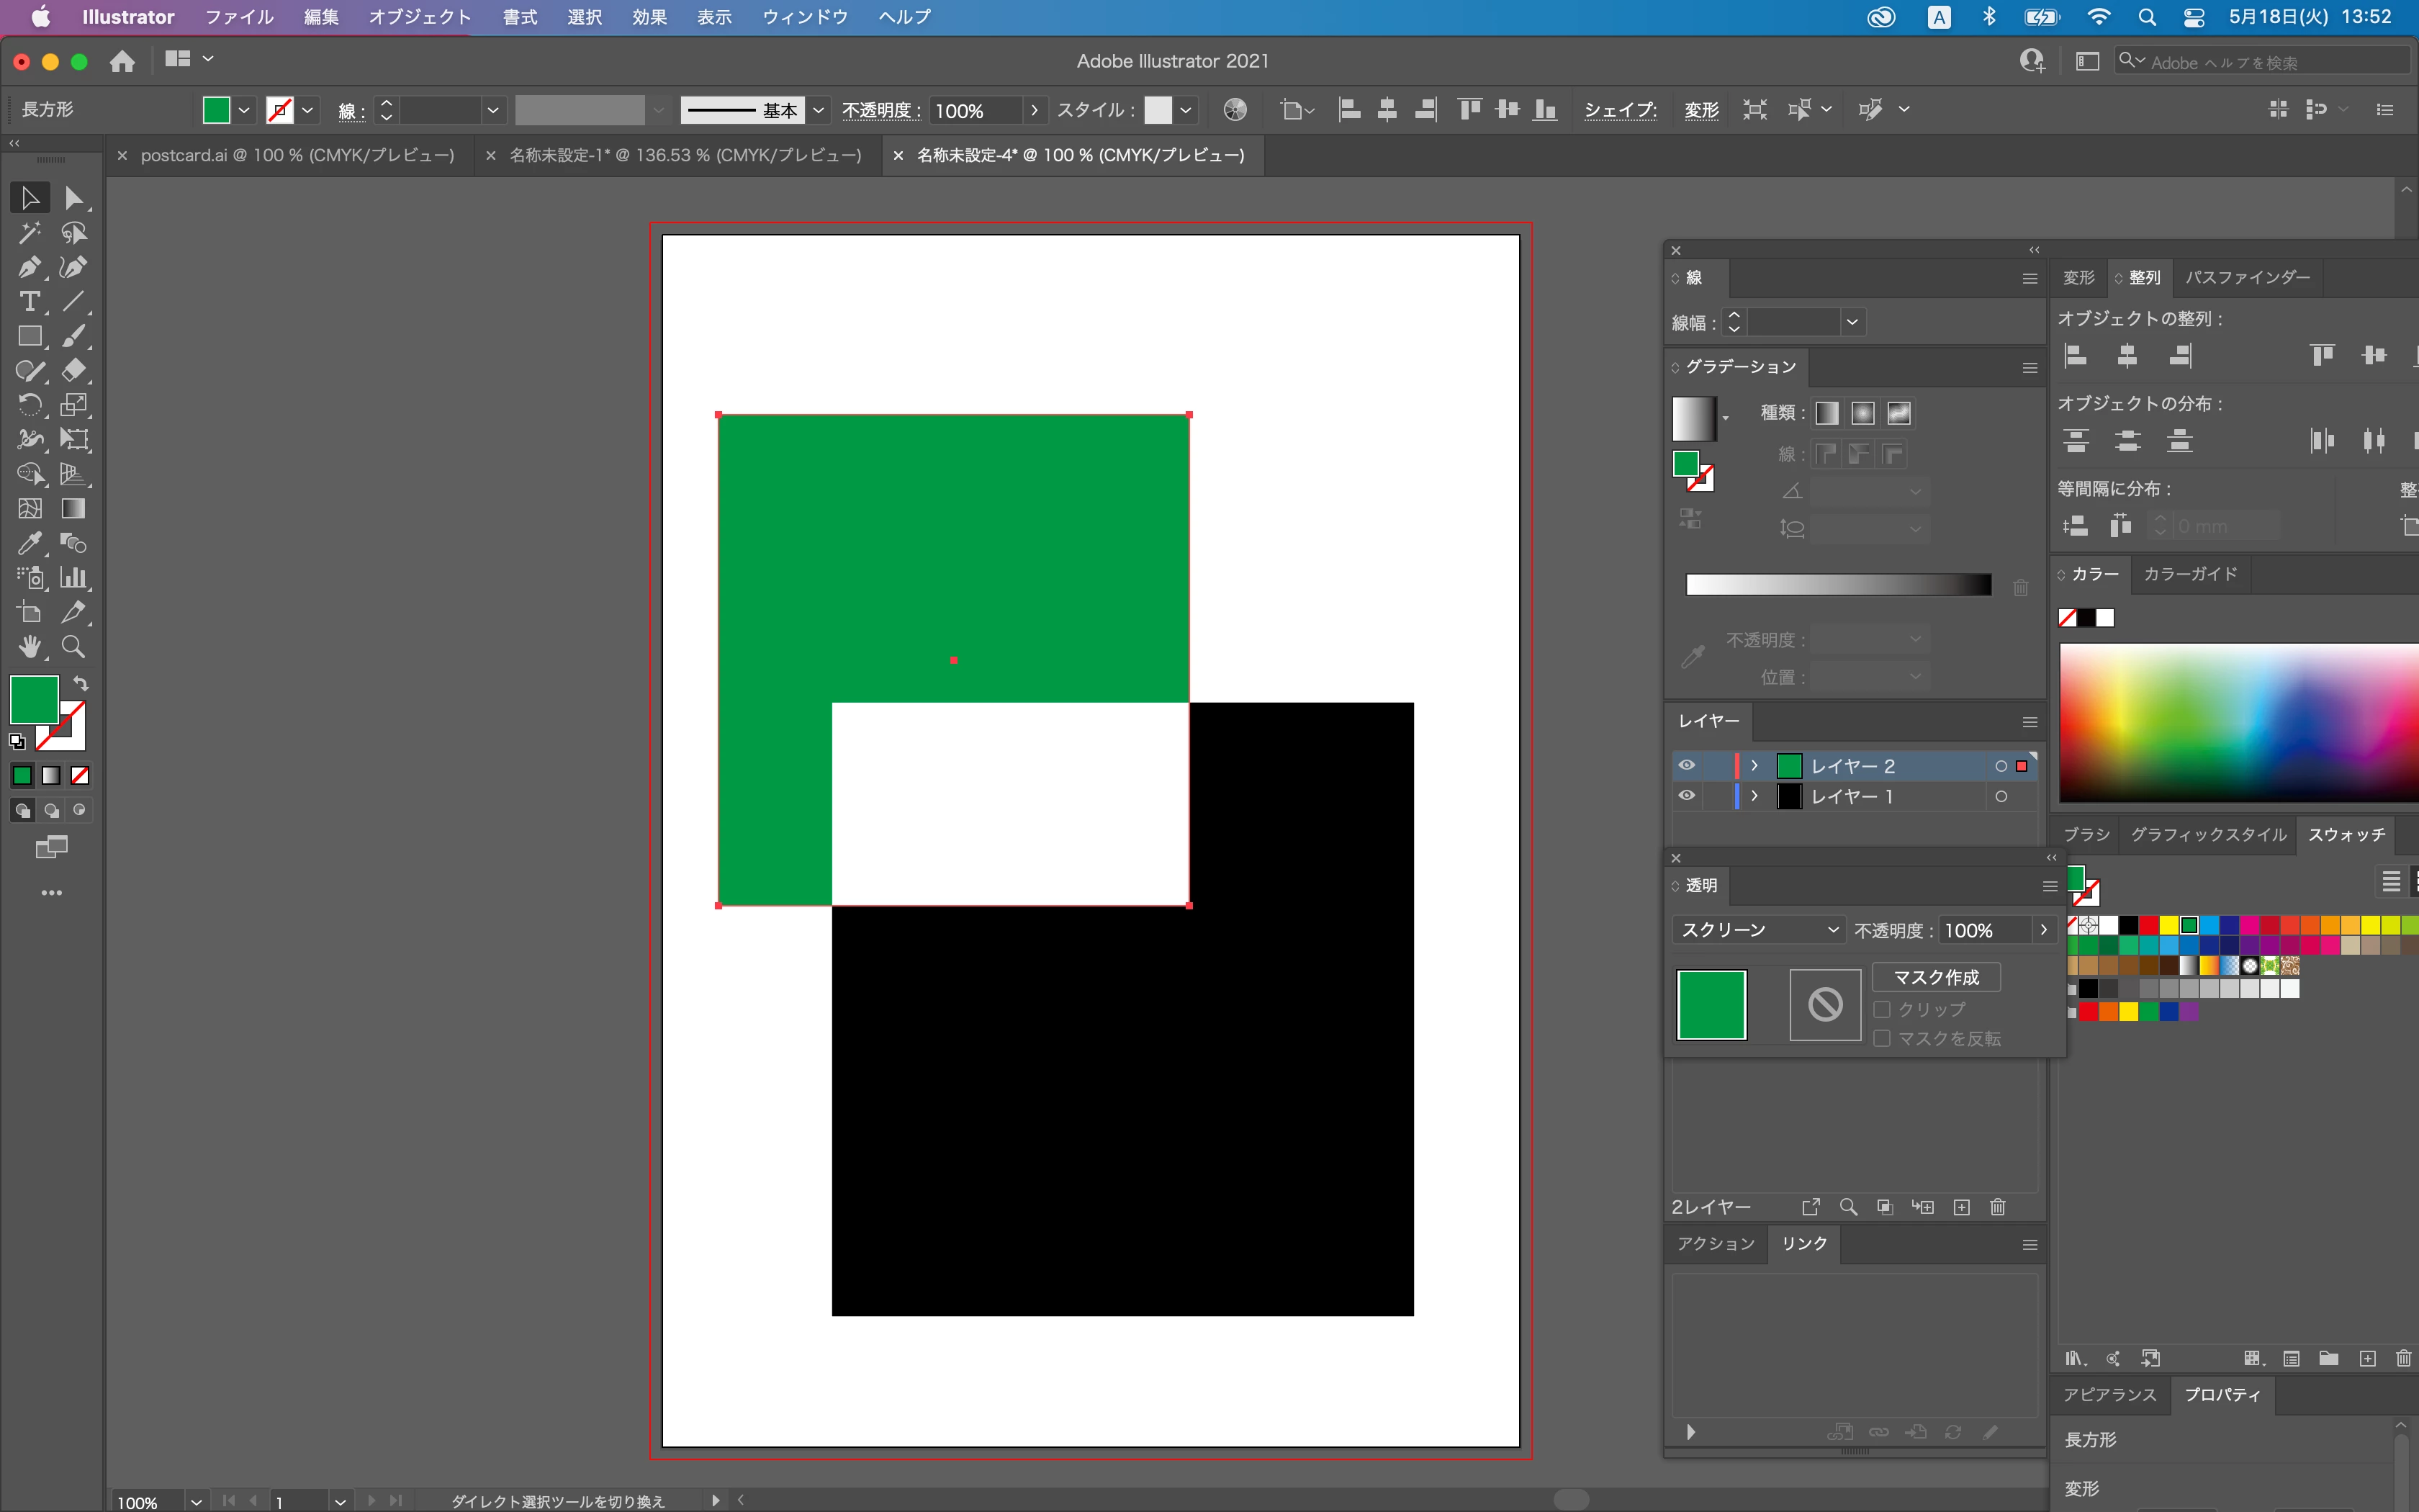Hide レイヤー 2 with its eye icon
2419x1512 pixels.
1686,766
